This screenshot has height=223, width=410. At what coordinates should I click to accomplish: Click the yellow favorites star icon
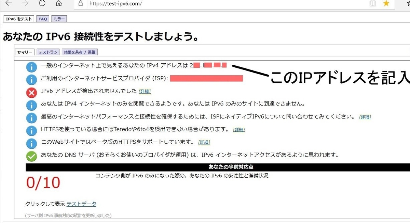point(386,3)
